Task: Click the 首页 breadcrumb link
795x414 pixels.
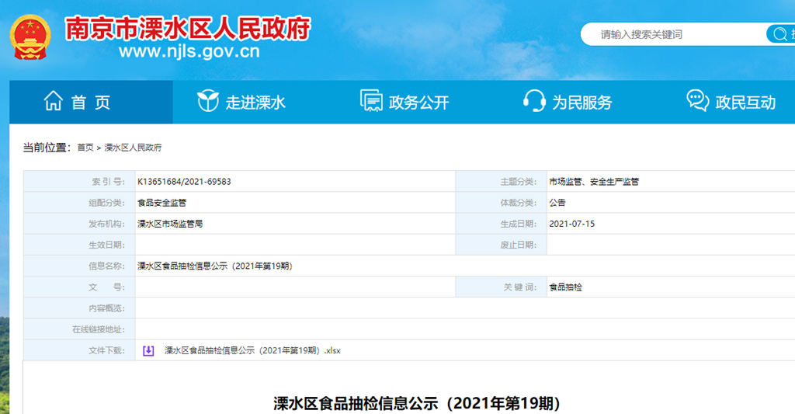Action: (85, 148)
